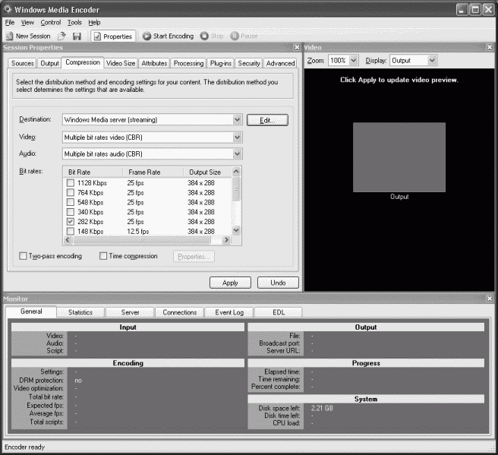The height and width of the screenshot is (455, 498).
Task: Toggle Two-pass encoding checkbox
Action: [x=23, y=256]
